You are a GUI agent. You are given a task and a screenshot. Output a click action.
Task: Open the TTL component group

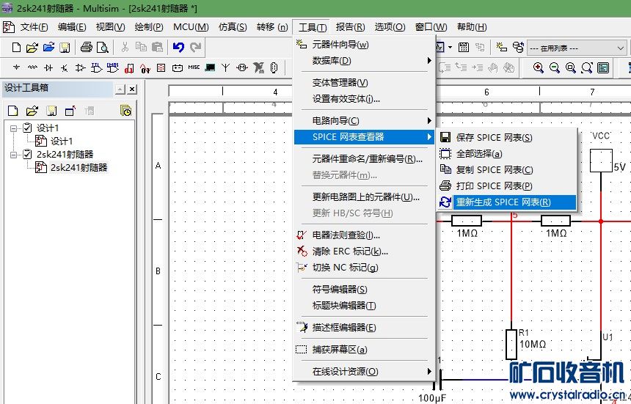pos(97,68)
